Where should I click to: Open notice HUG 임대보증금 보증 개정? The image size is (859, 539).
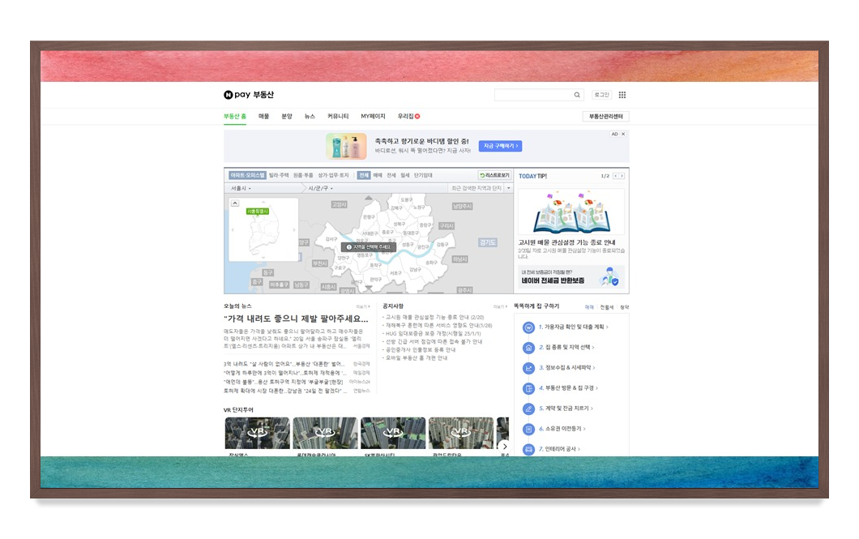(434, 333)
